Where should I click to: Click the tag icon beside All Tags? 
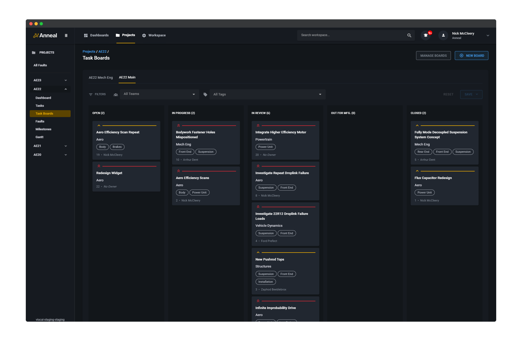[205, 94]
